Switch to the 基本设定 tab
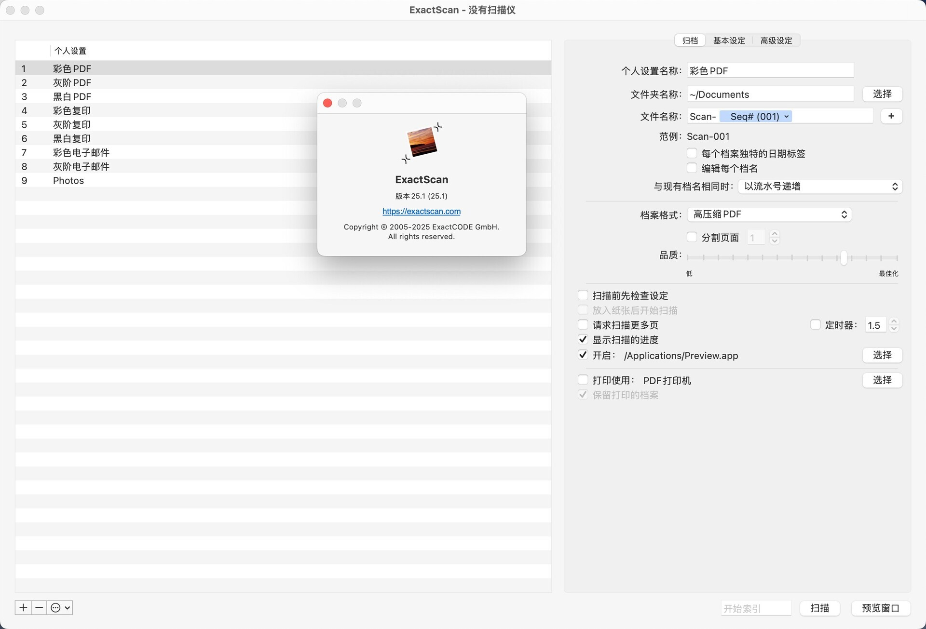Image resolution: width=926 pixels, height=629 pixels. (x=729, y=40)
